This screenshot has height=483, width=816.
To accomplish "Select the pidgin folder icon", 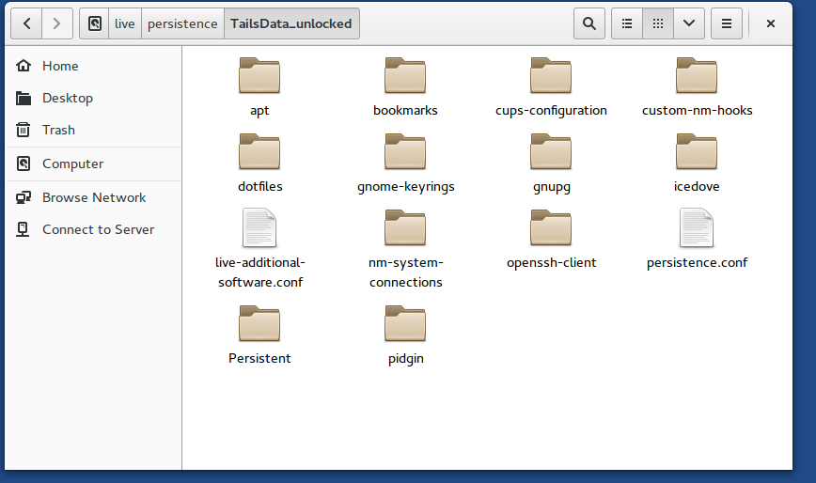I will point(405,323).
